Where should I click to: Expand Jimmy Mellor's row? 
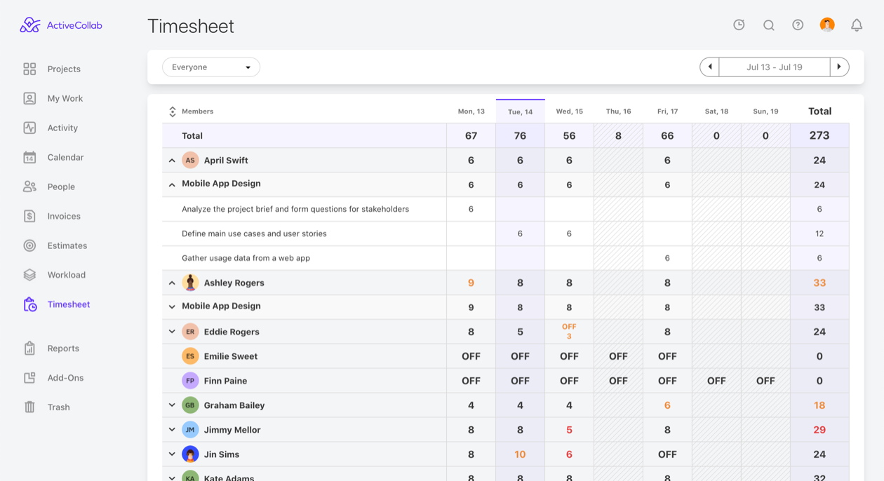pos(172,430)
